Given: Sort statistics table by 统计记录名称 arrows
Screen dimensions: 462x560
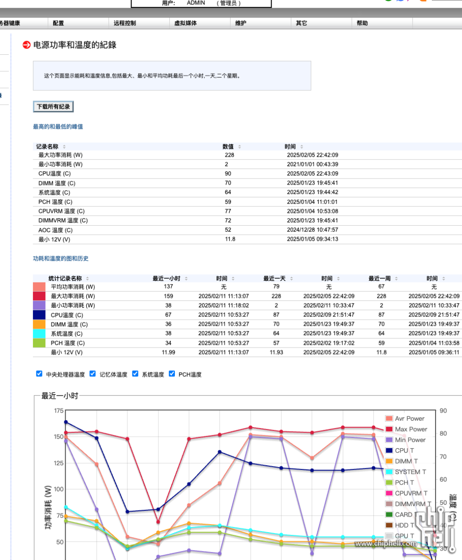Looking at the screenshot, I should tap(87, 279).
